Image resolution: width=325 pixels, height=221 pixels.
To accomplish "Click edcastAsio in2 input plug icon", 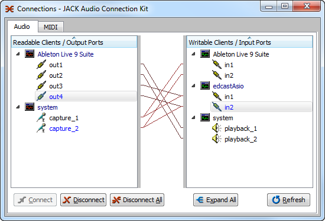I will (x=217, y=107).
